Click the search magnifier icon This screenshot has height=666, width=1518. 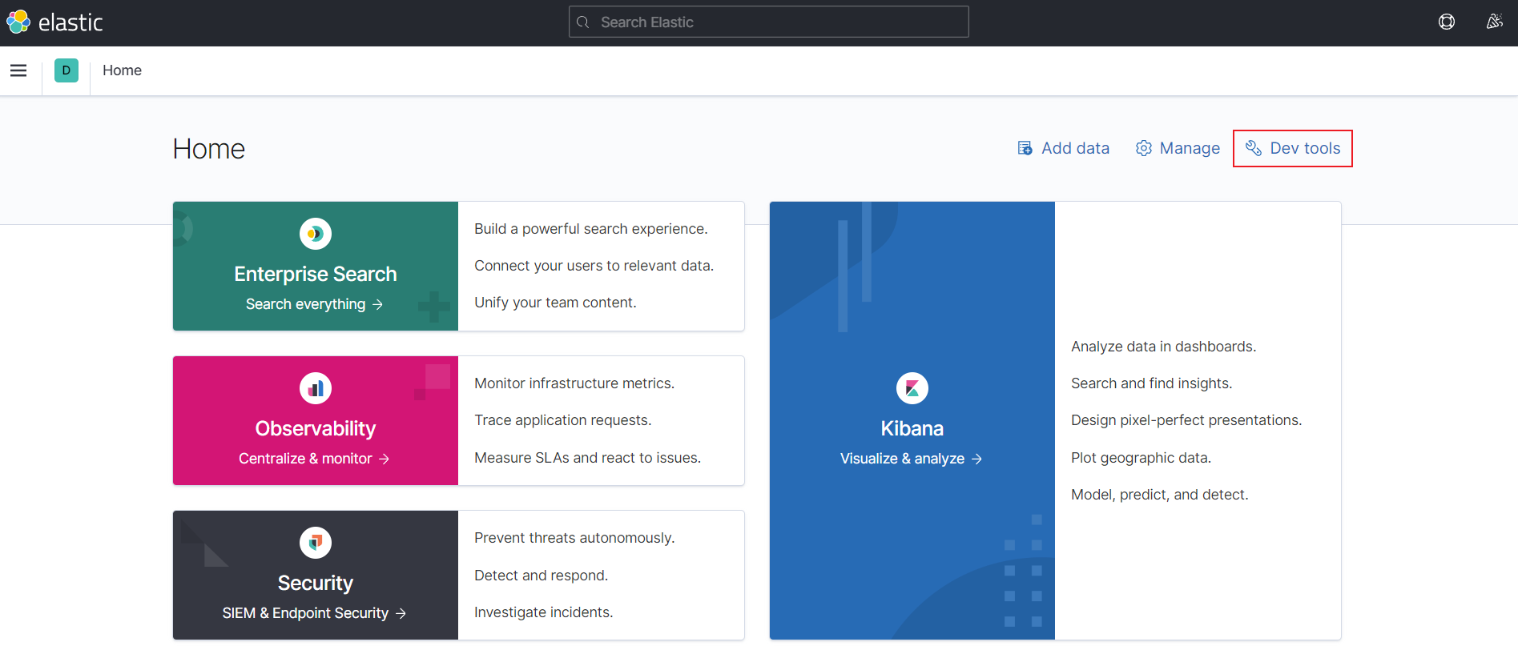pyautogui.click(x=583, y=22)
